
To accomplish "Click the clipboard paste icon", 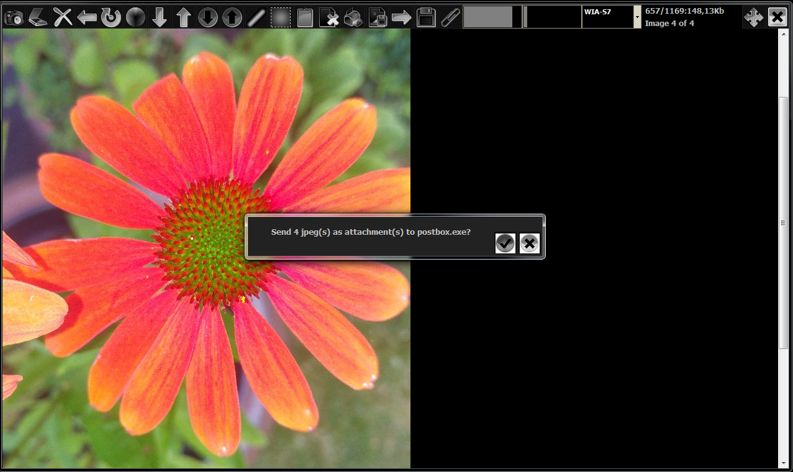I will coord(305,17).
